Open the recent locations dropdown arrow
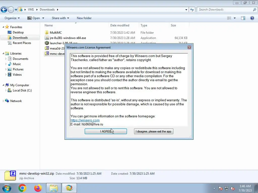 [16, 10]
